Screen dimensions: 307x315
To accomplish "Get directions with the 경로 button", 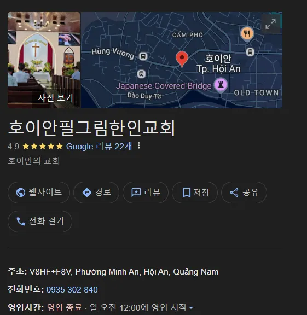I will coord(96,192).
